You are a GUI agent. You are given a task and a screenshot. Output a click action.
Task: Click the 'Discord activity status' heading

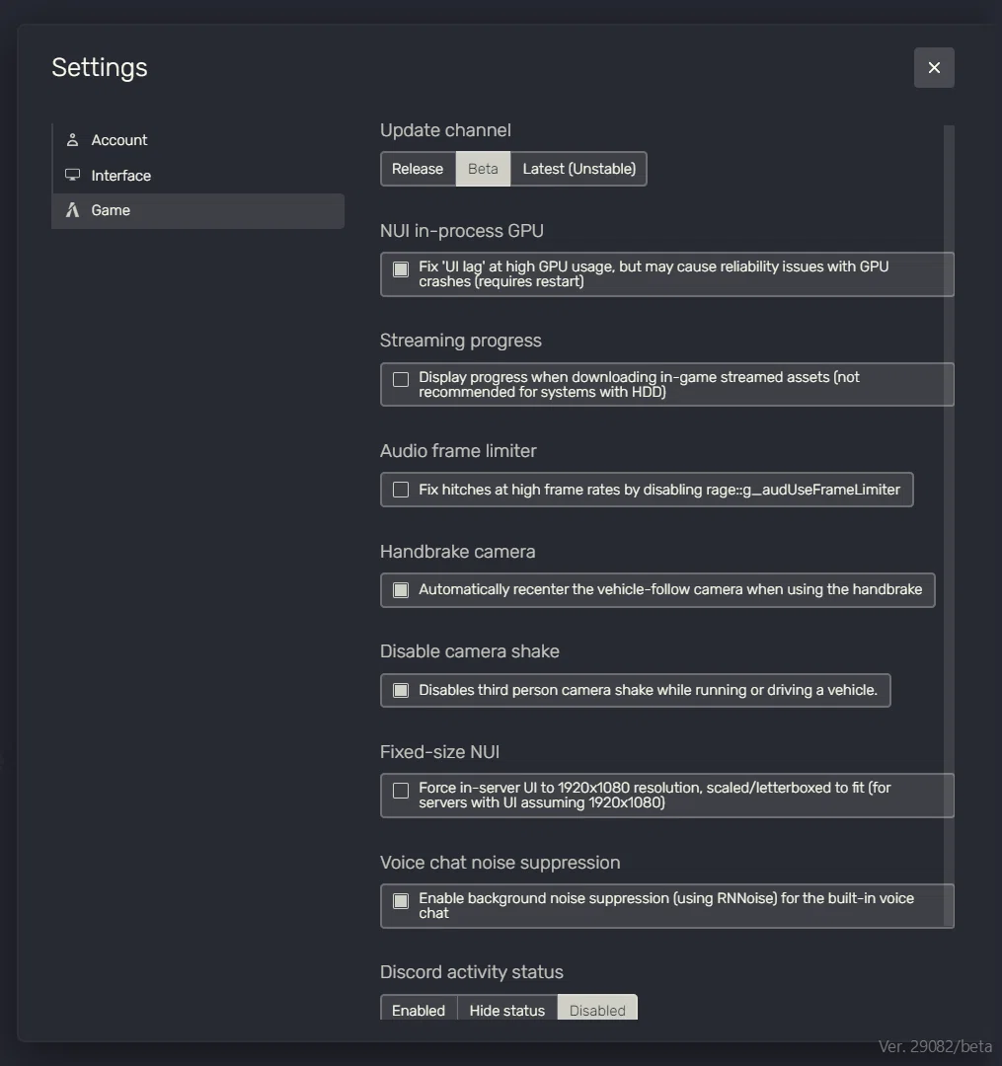472,972
